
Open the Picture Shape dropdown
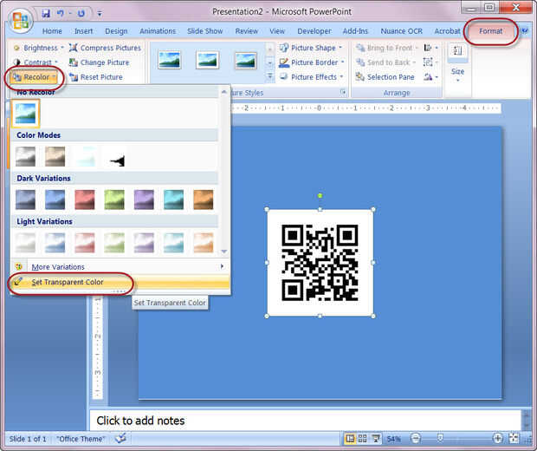(x=311, y=48)
